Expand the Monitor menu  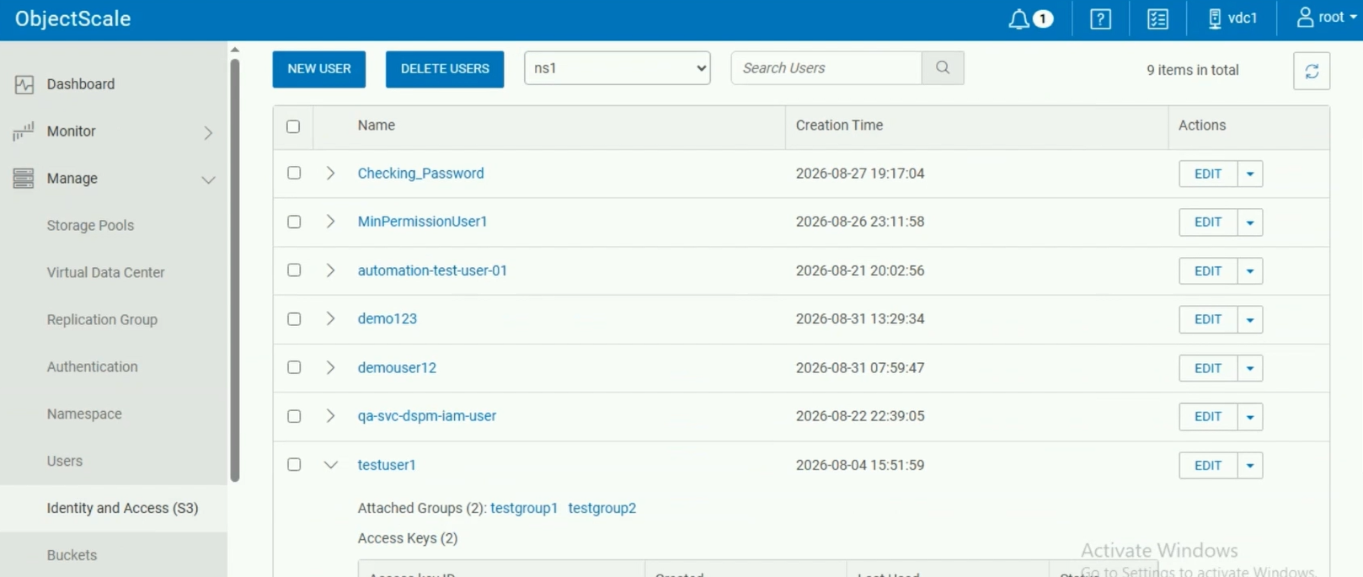[208, 132]
